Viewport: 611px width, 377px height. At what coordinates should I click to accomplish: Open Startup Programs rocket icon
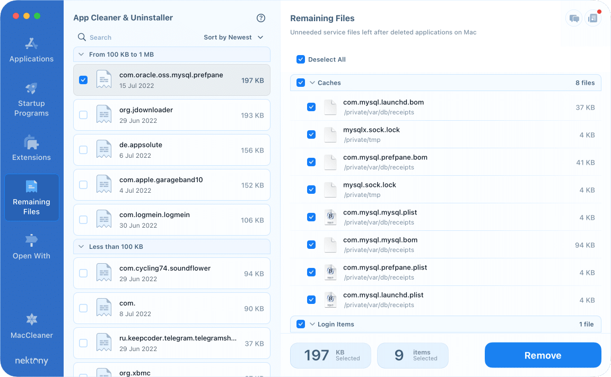tap(31, 88)
